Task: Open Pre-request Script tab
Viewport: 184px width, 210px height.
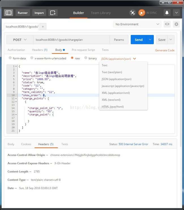Action: click(83, 50)
